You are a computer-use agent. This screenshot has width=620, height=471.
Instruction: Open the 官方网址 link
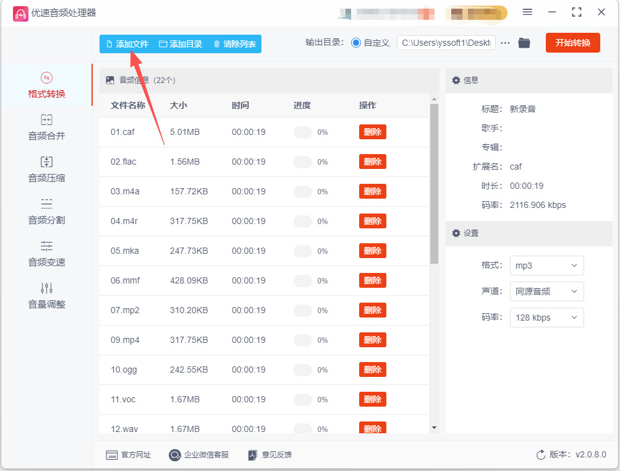(x=129, y=455)
